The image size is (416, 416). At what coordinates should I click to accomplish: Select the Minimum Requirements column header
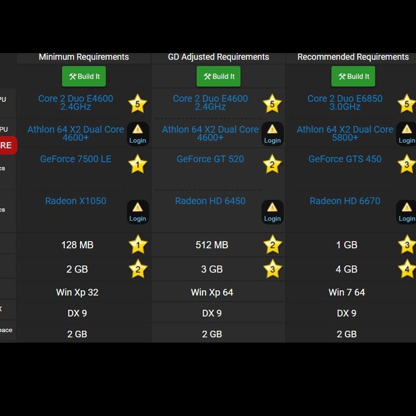coord(83,56)
